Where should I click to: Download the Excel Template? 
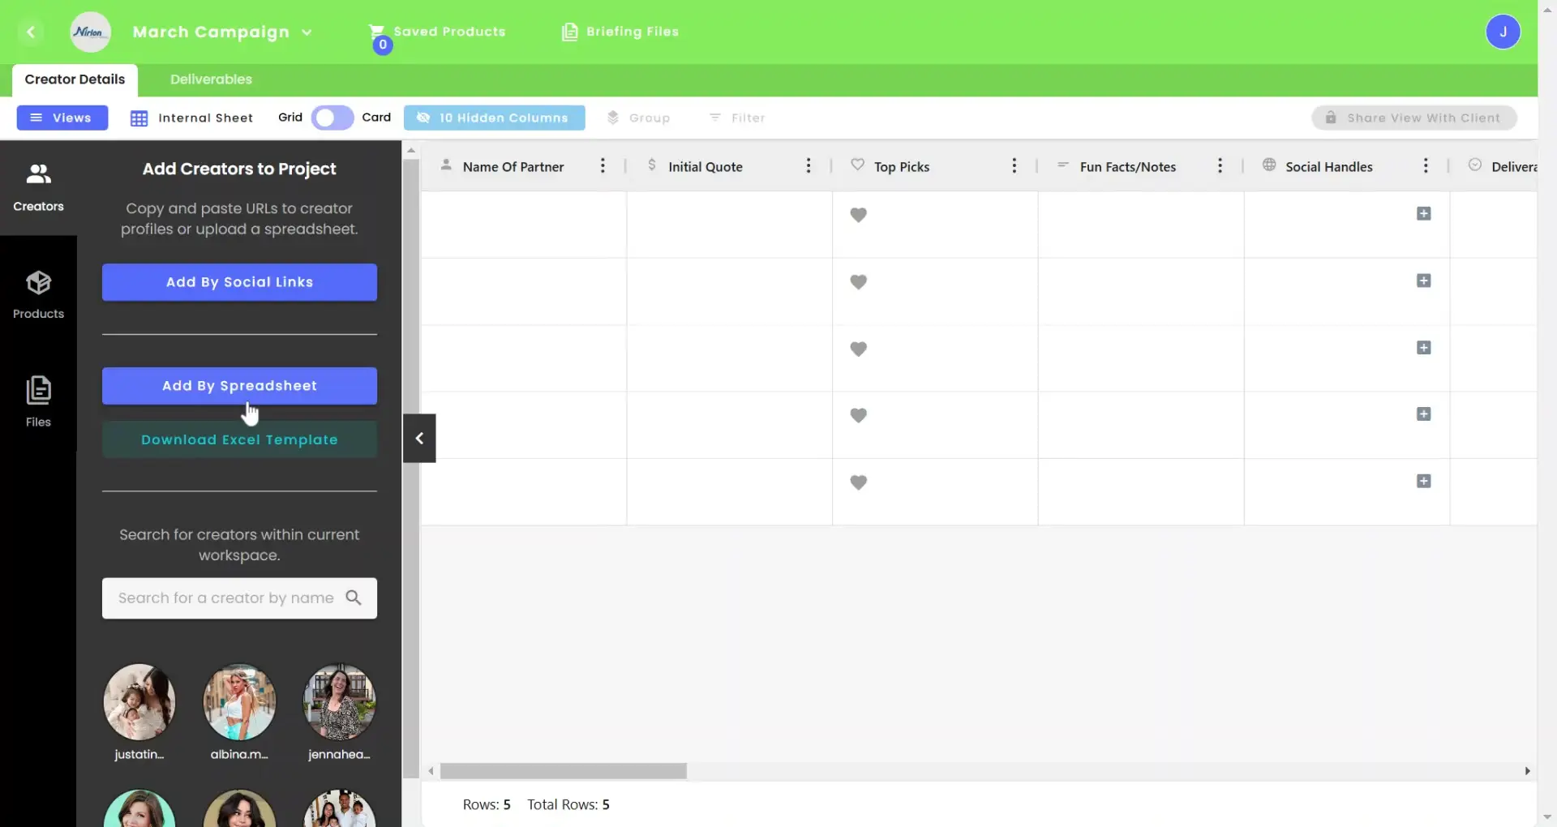(239, 439)
